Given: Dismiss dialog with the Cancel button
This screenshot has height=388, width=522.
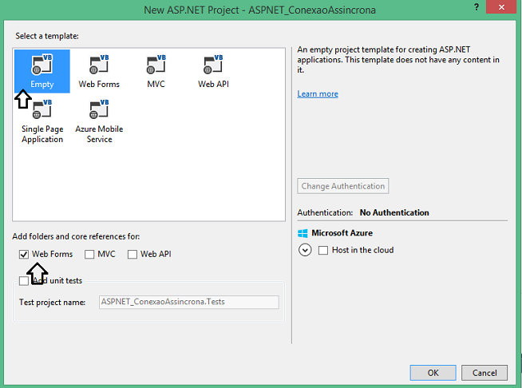Looking at the screenshot, I should click(x=484, y=373).
